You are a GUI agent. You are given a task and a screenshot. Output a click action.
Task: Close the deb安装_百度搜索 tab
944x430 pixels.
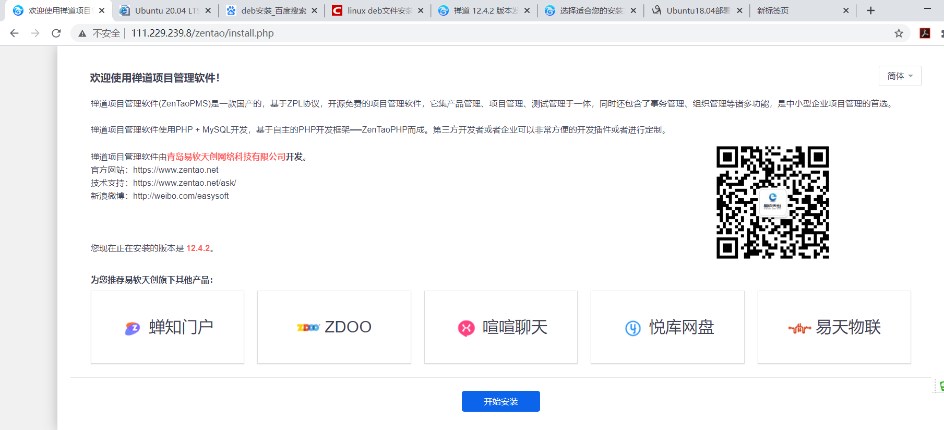pyautogui.click(x=314, y=10)
